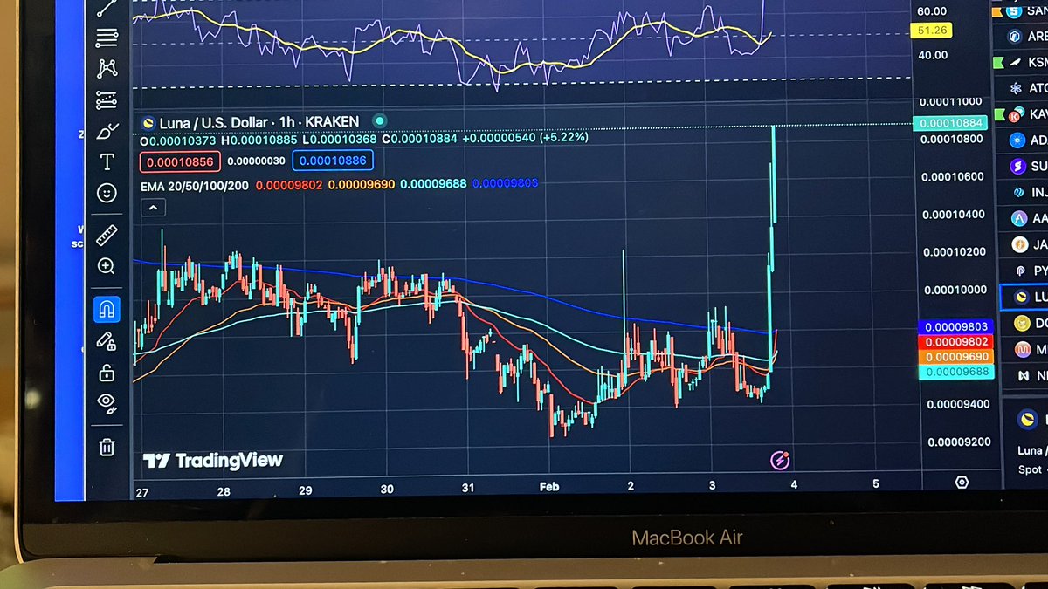Click the buy price button 0.00010886
This screenshot has width=1048, height=589.
(333, 161)
